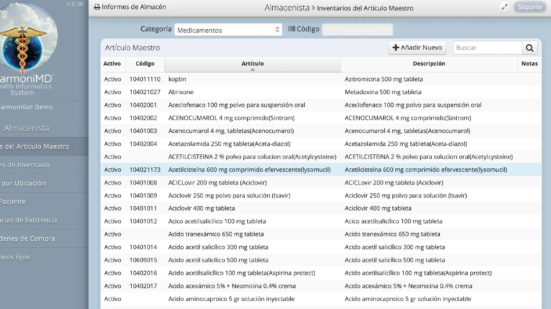Click the barcode icon next to Código

coord(291,29)
